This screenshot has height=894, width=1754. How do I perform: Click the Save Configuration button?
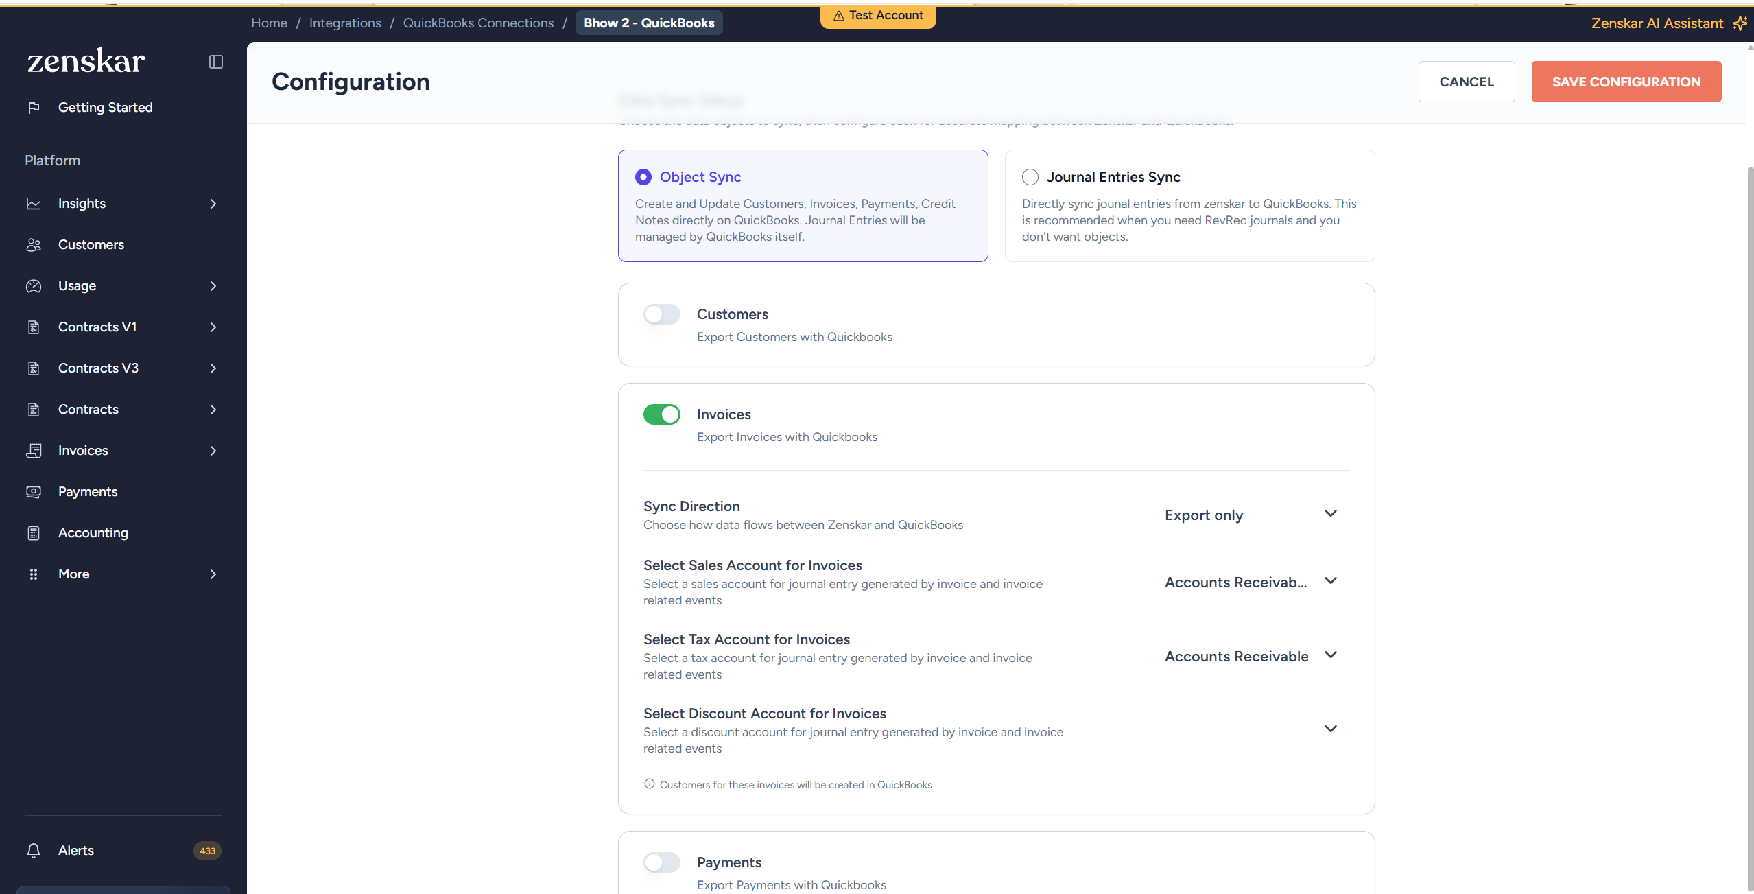[1626, 82]
